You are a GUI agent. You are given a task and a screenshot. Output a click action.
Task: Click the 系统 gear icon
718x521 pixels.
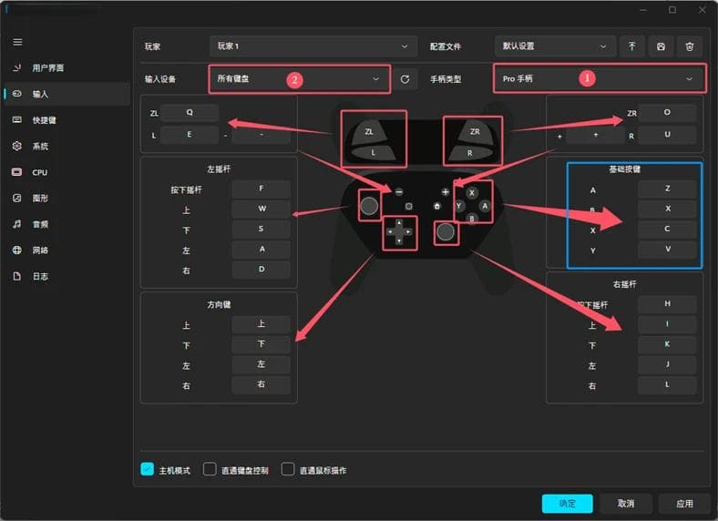tap(17, 146)
